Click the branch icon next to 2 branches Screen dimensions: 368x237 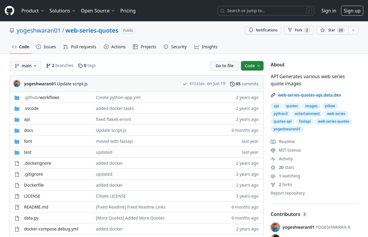click(x=48, y=66)
